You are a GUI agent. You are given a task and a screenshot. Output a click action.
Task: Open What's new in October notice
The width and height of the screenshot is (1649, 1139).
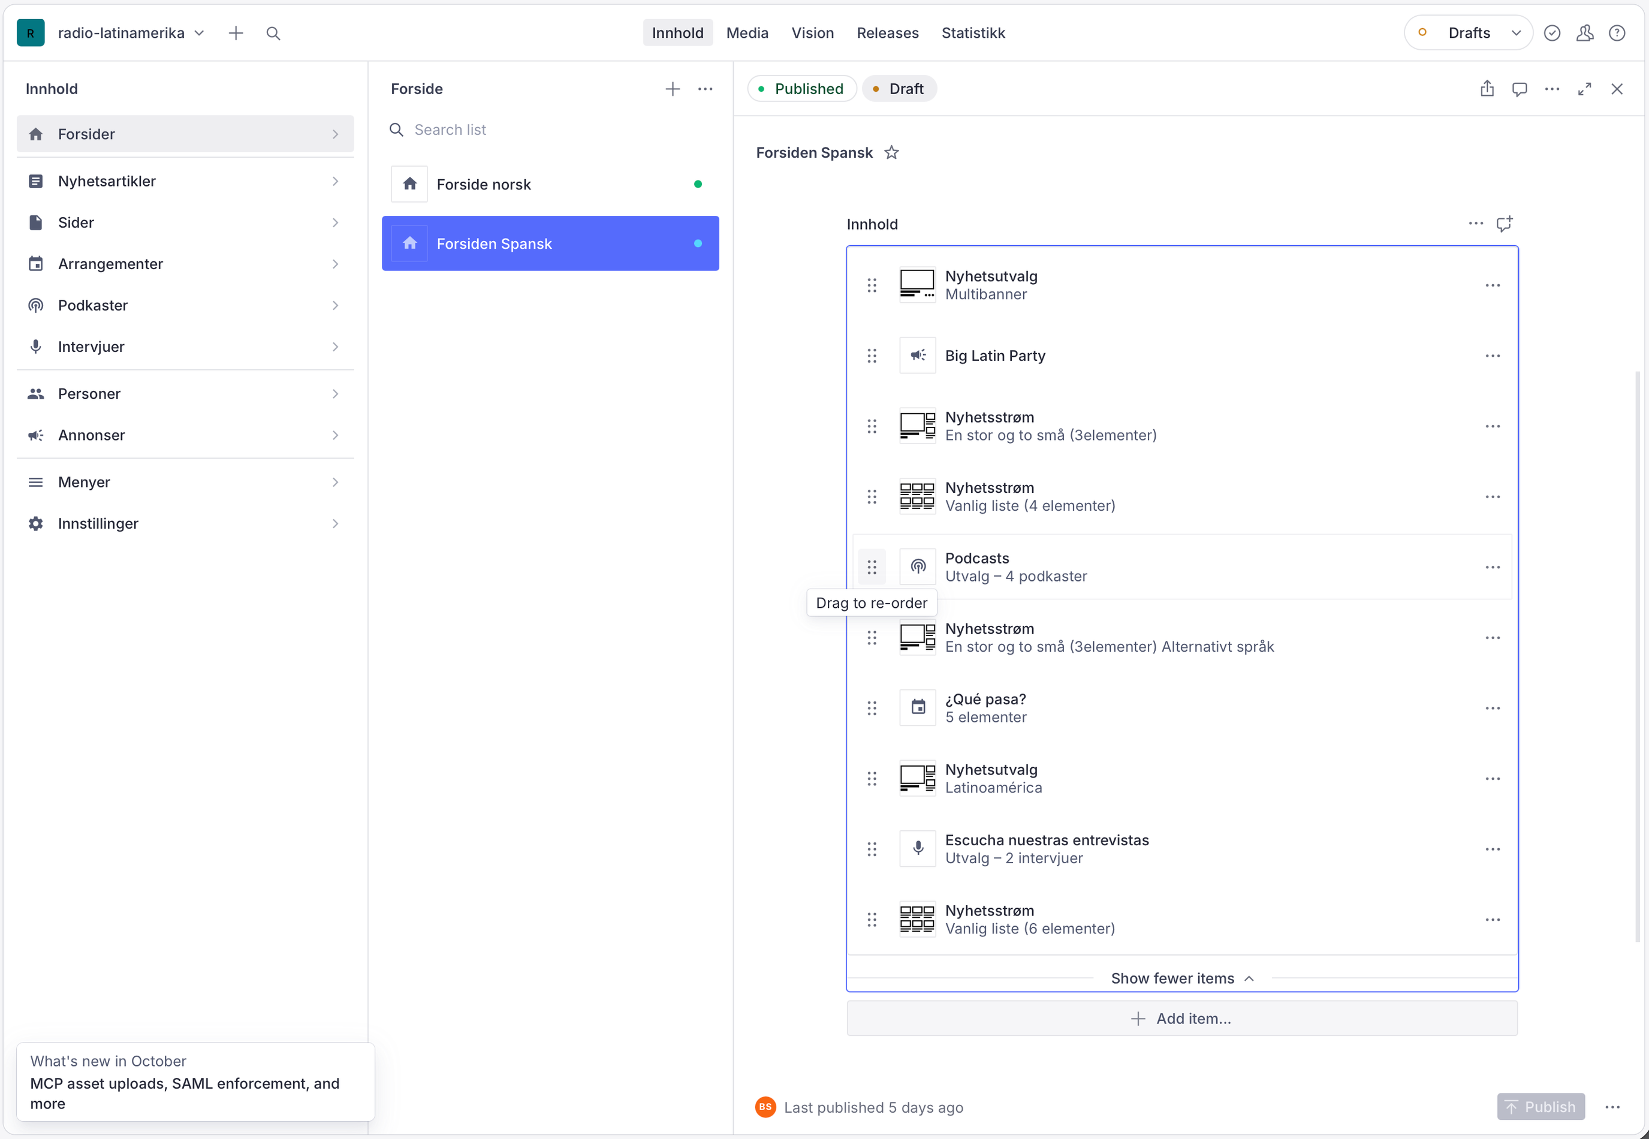[195, 1082]
